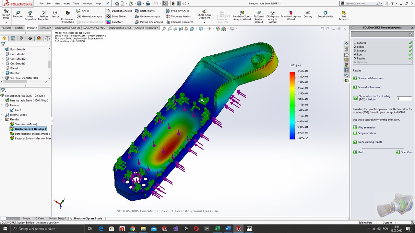Click Show where factor of safety is below
Screen dimensions: 415x233
coord(372,98)
